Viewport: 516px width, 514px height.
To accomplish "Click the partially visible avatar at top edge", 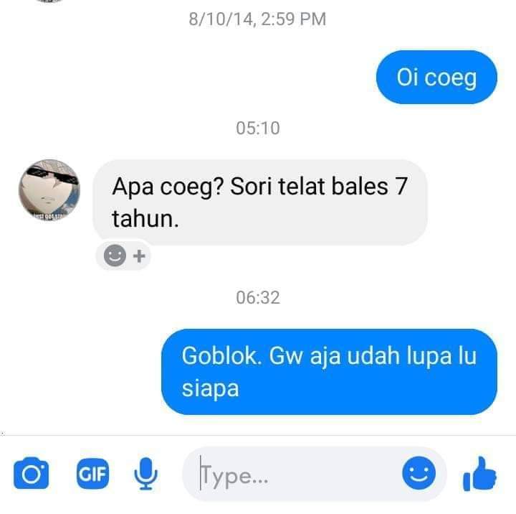I will tap(49, 1).
